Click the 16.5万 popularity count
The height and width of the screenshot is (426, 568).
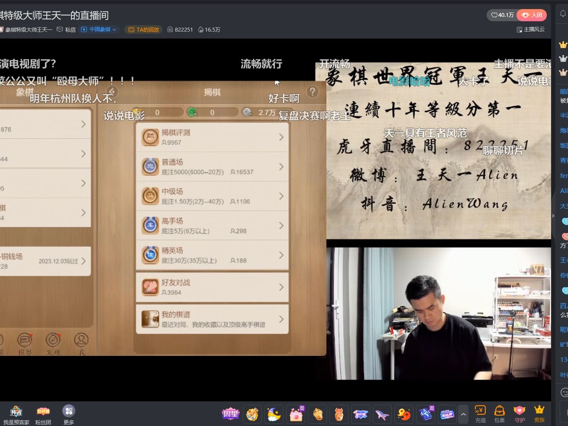click(209, 29)
